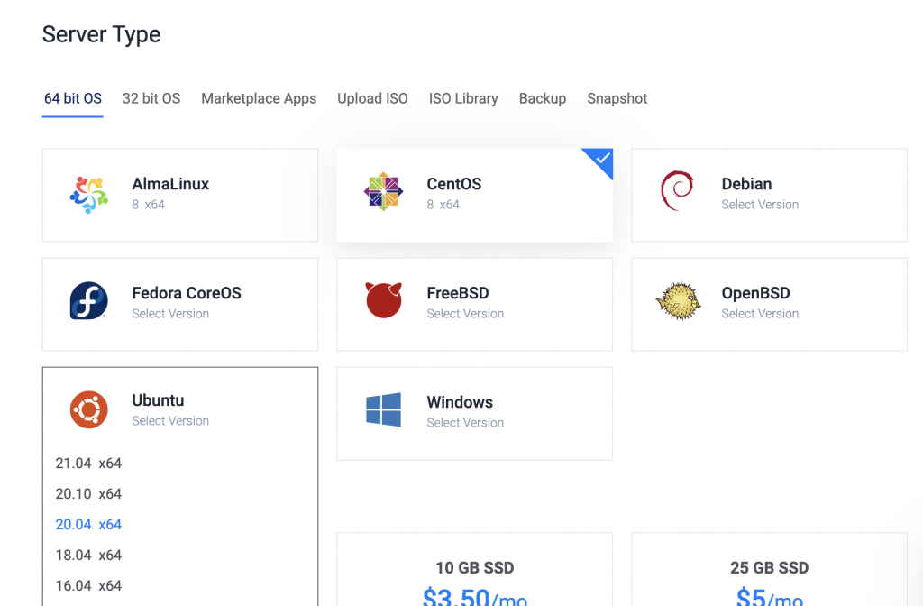Click CentOS 8 x64 version text
Screen dimensions: 923x606
point(443,205)
